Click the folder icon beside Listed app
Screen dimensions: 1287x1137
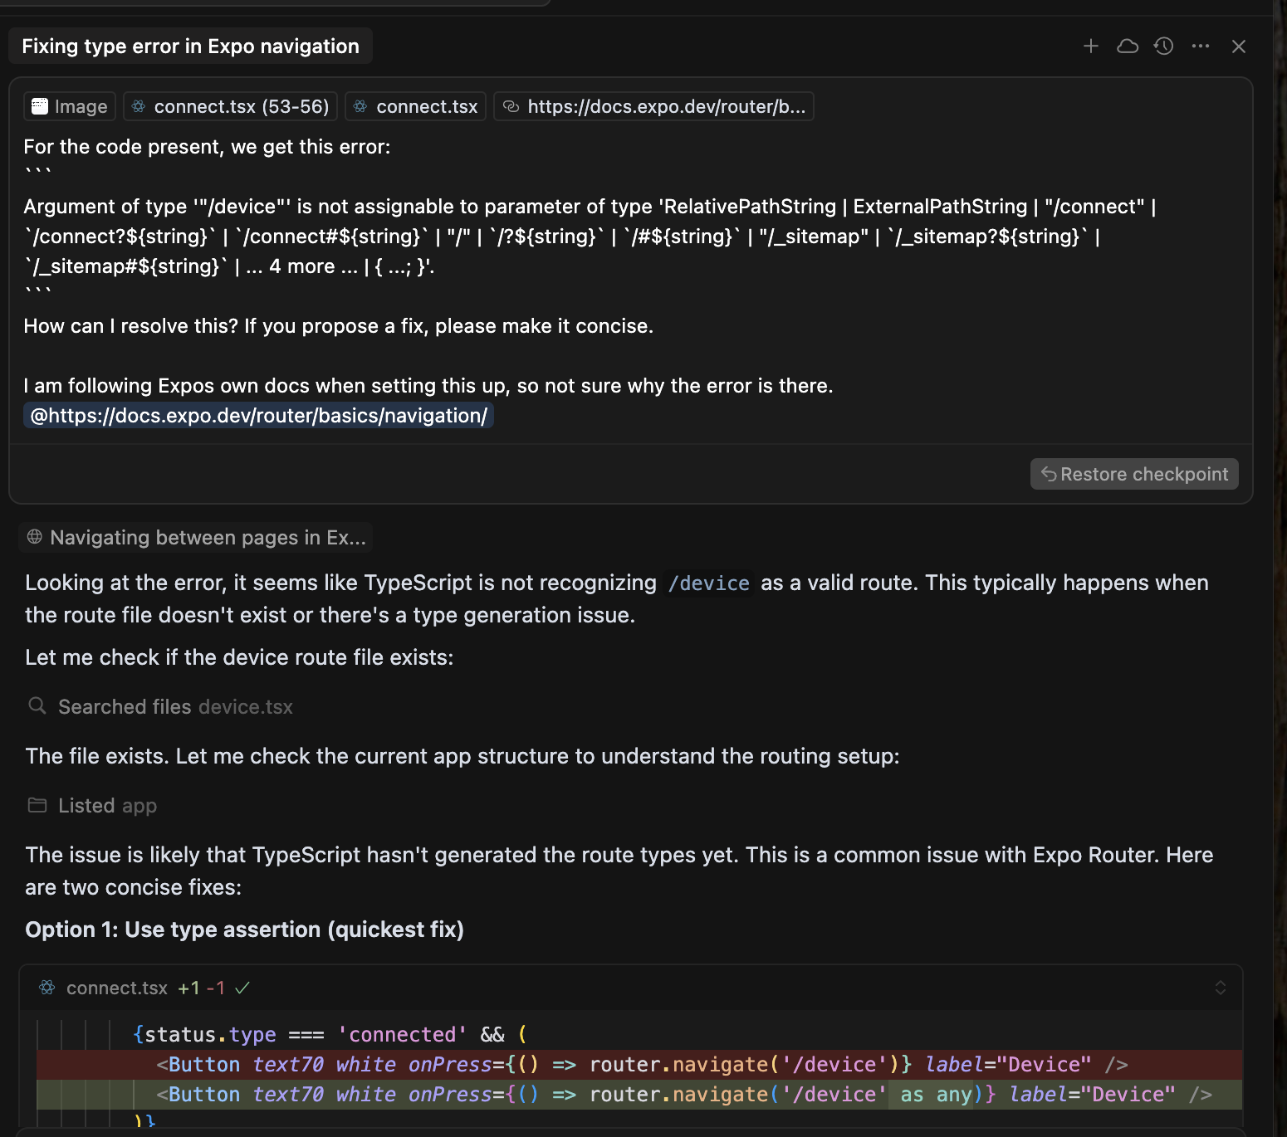37,805
